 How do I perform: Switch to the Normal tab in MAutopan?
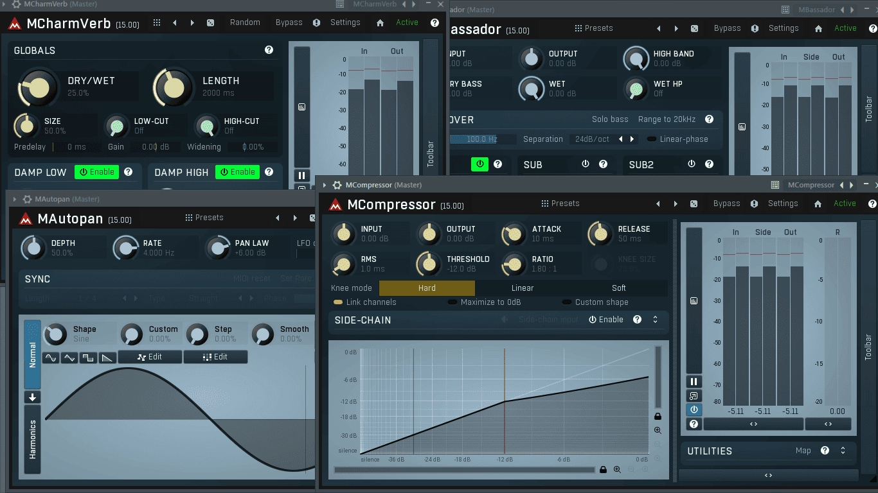point(33,354)
